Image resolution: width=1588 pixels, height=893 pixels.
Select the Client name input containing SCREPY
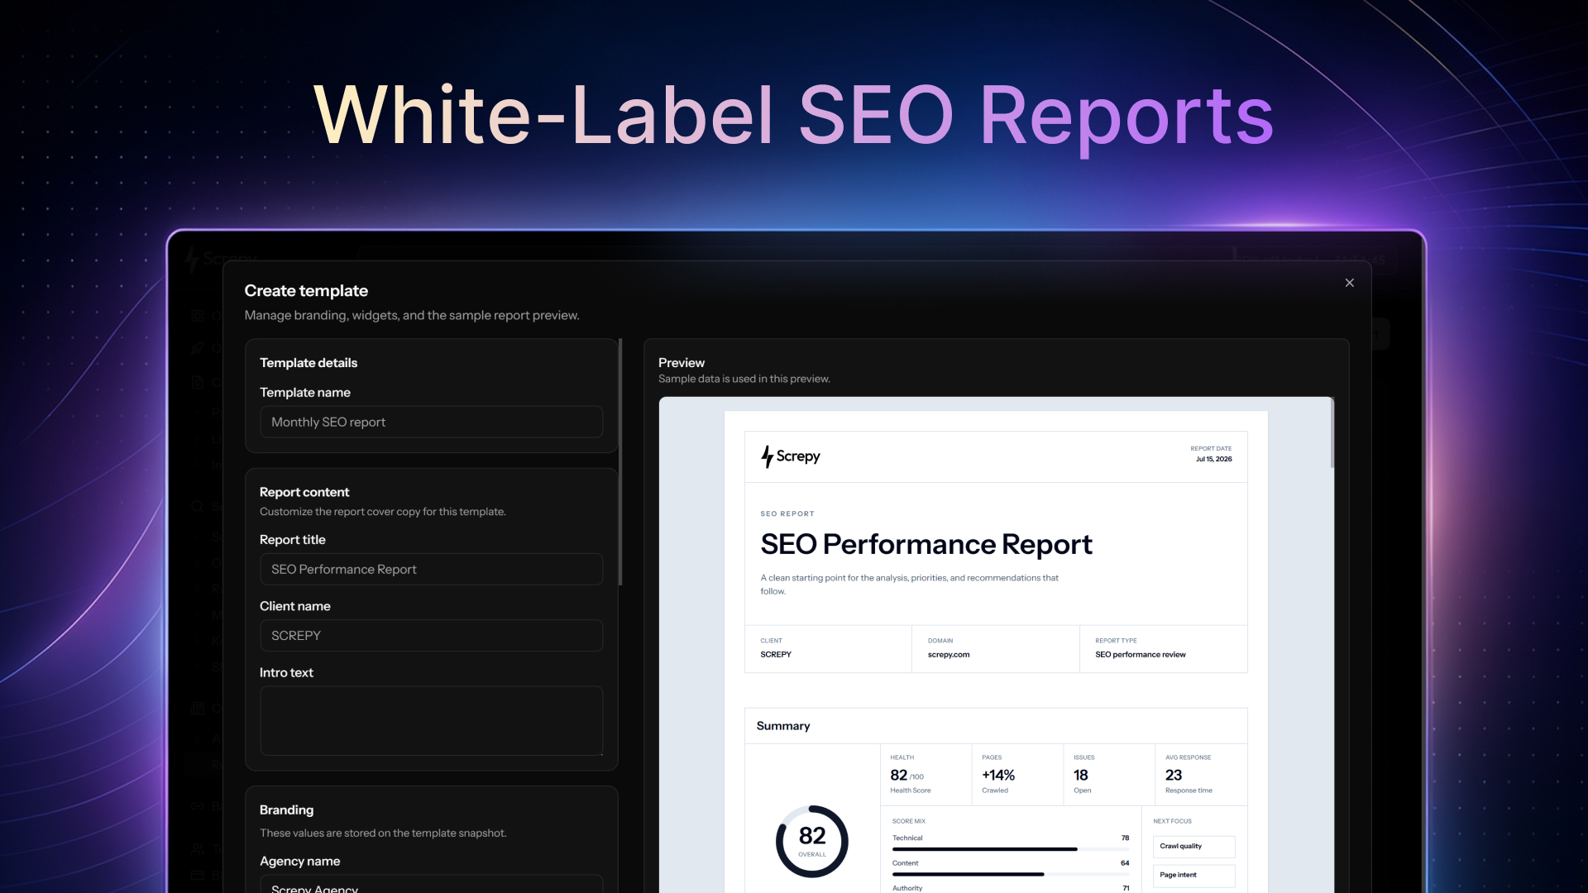pyautogui.click(x=431, y=635)
